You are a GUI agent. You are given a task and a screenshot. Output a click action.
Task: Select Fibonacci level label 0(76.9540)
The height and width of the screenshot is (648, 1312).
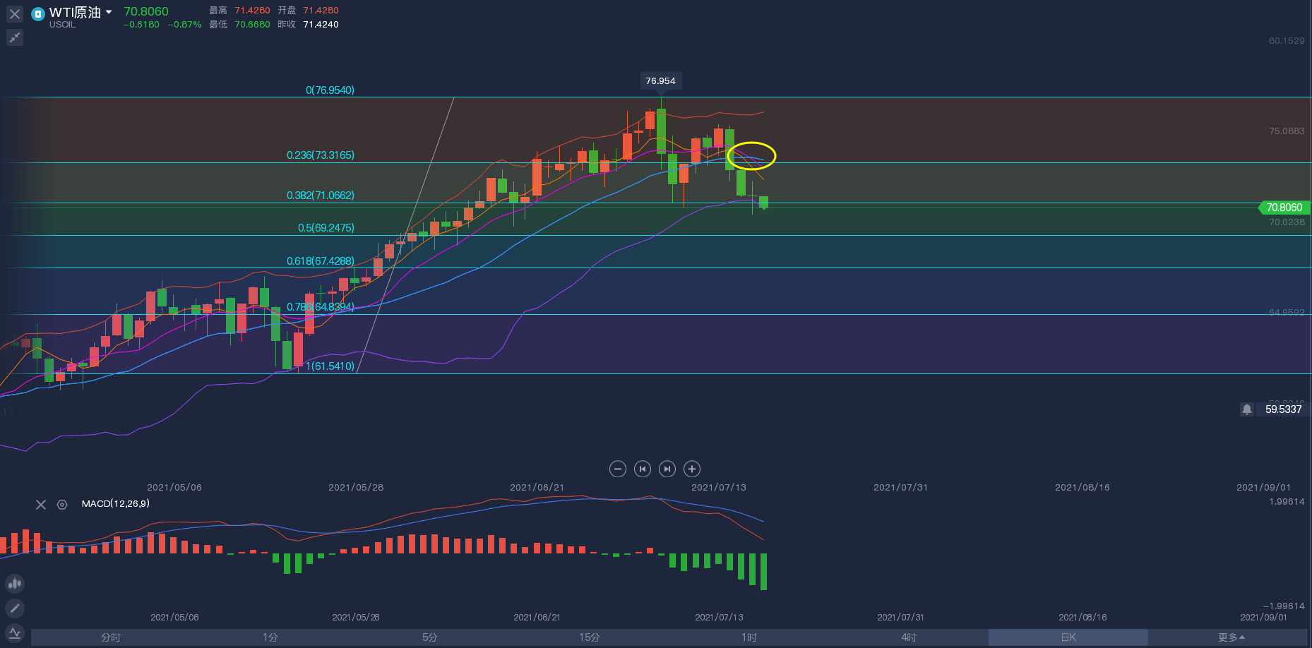[330, 90]
